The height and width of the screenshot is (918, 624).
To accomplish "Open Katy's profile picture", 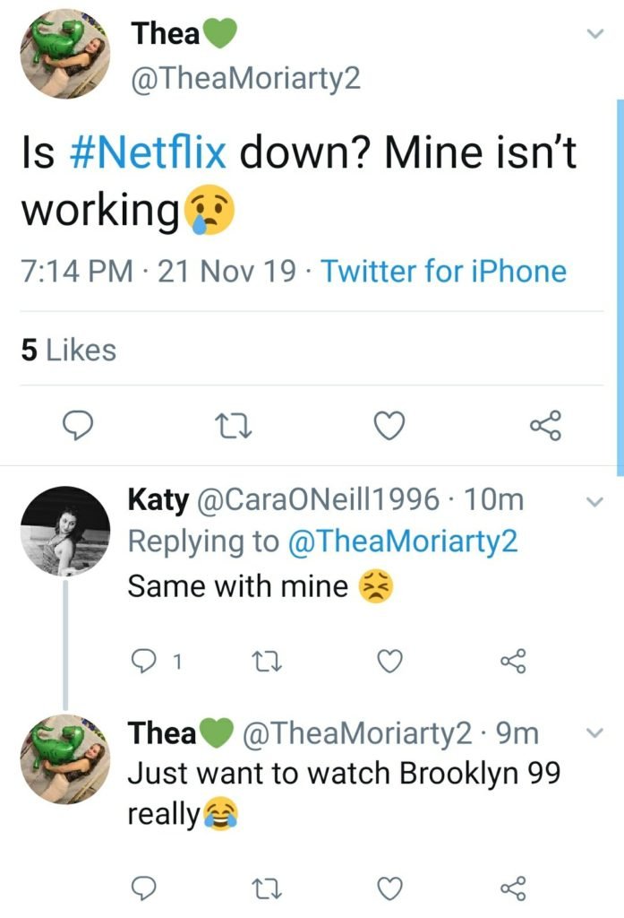I will (x=64, y=531).
